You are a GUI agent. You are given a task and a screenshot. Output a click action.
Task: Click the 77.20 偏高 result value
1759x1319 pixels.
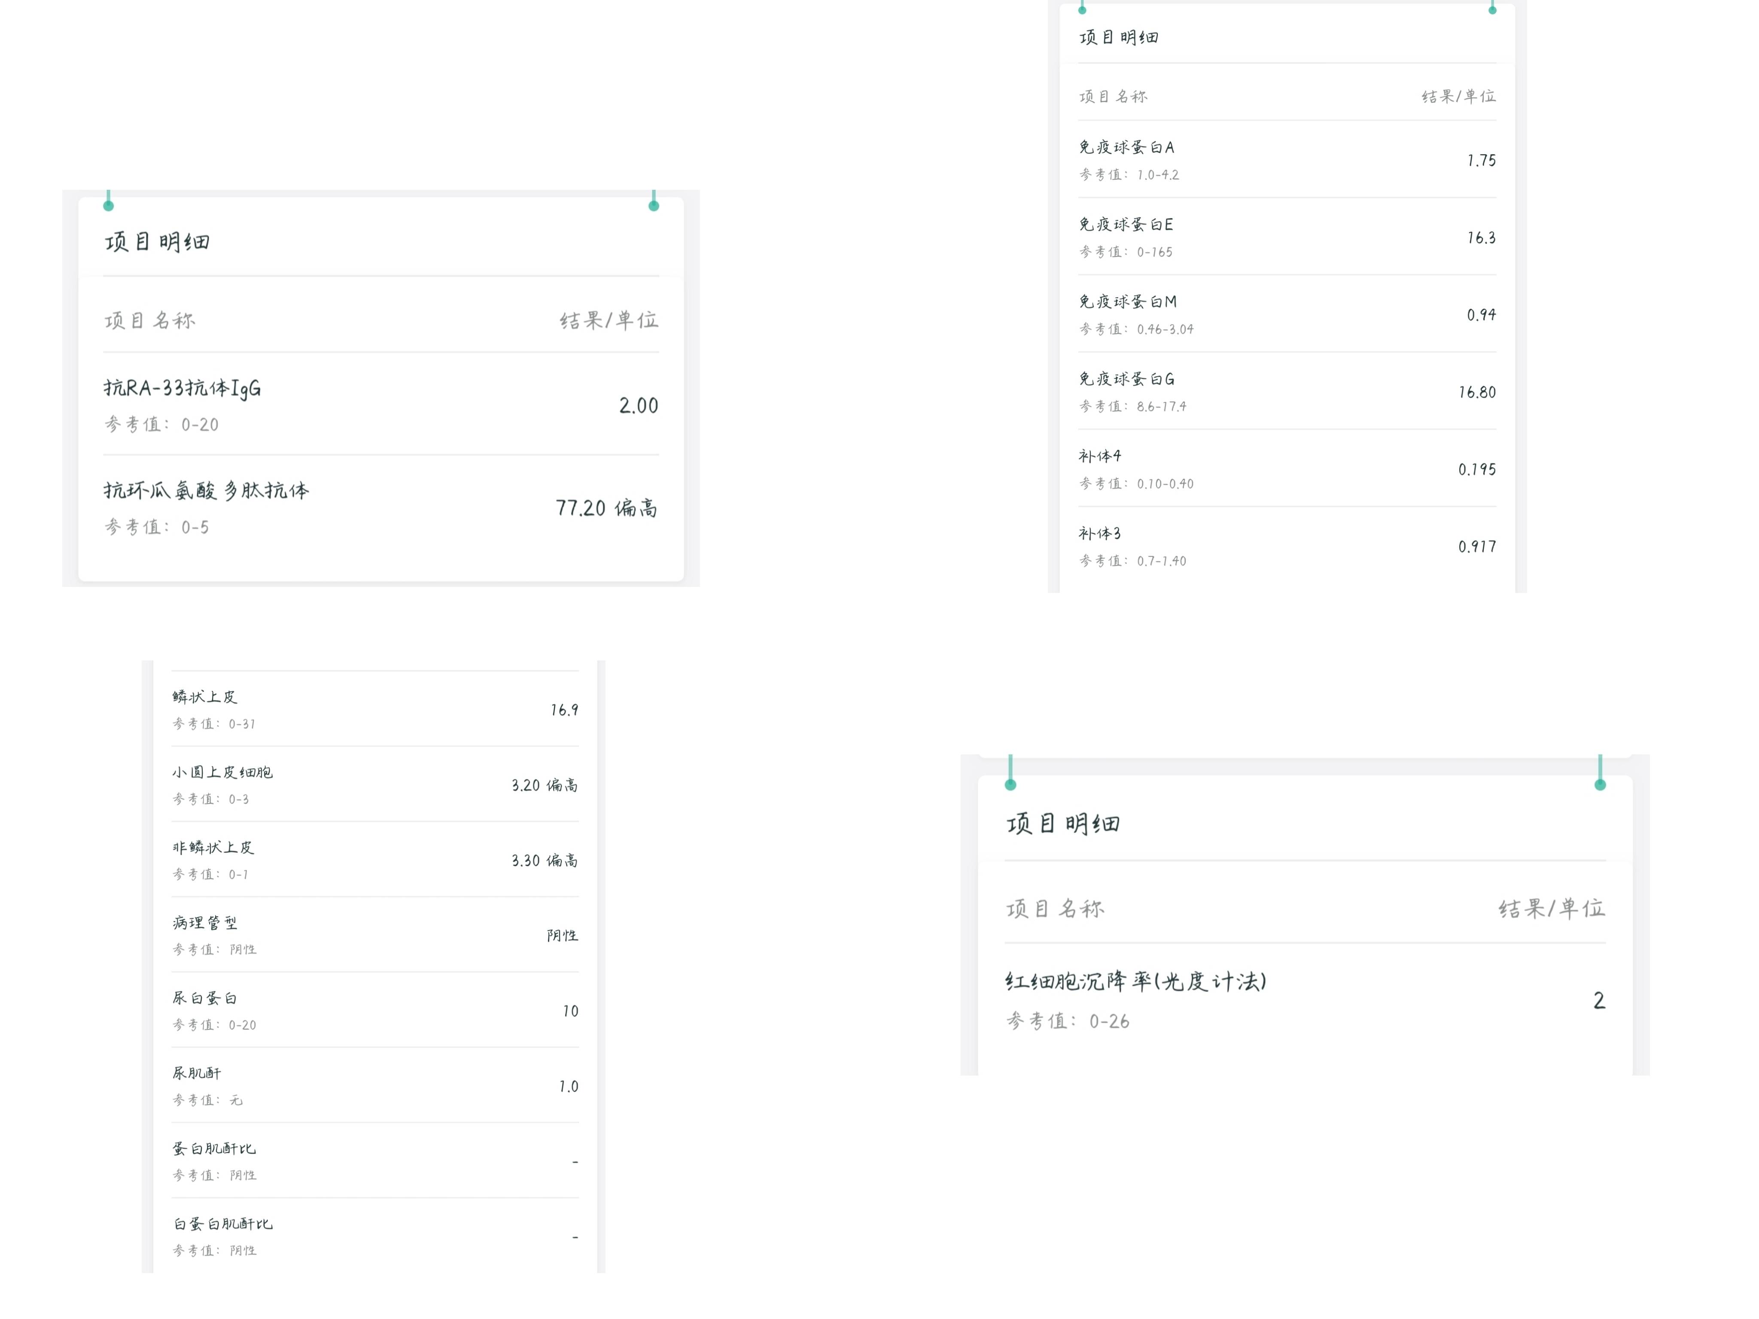tap(606, 508)
